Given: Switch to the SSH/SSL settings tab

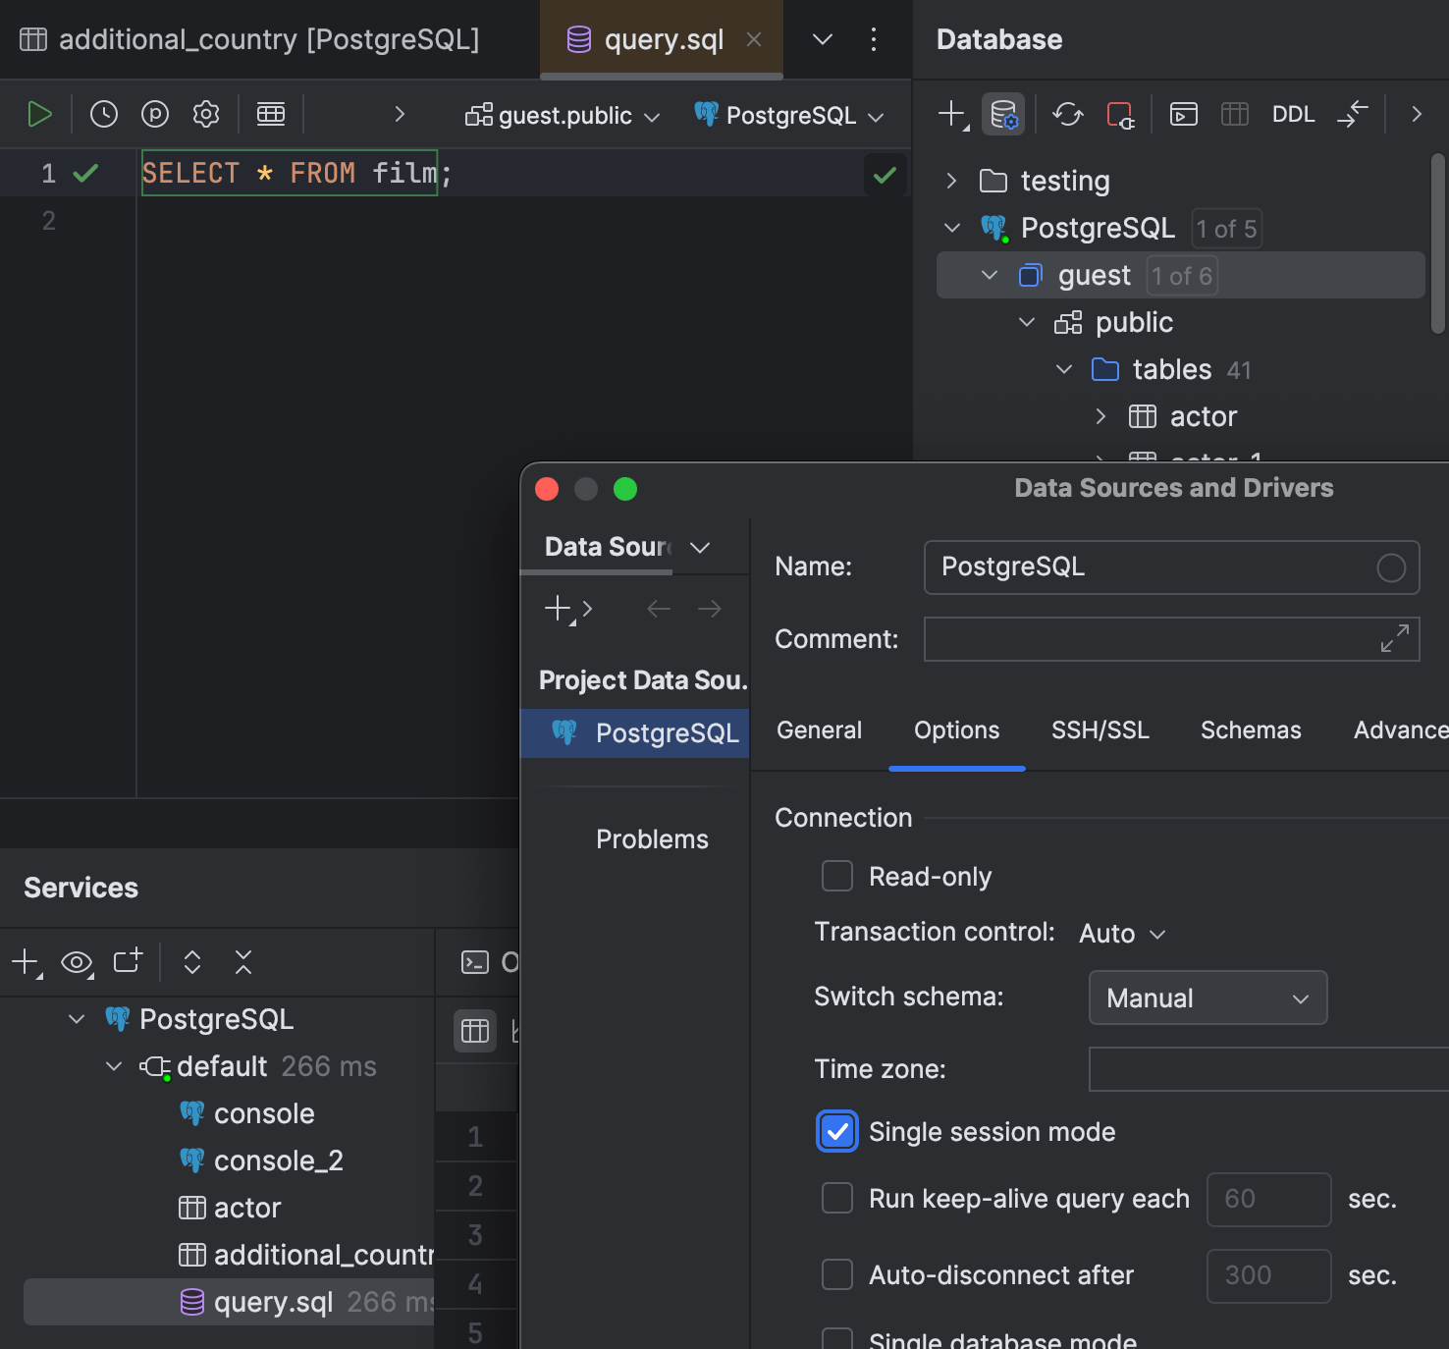Looking at the screenshot, I should coord(1100,729).
